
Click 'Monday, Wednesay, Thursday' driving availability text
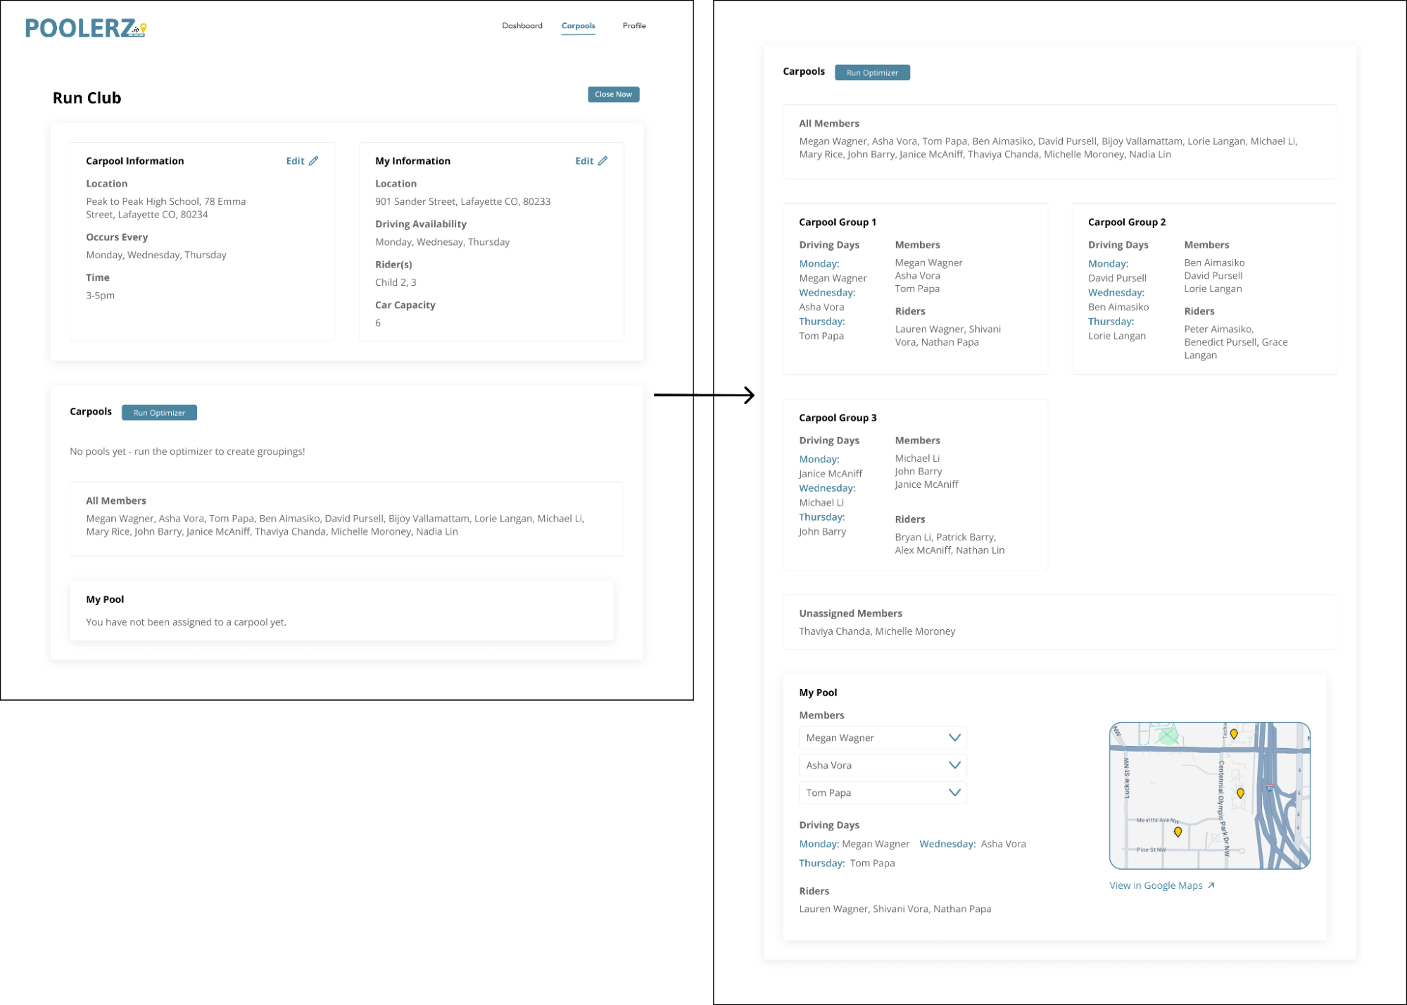(442, 242)
